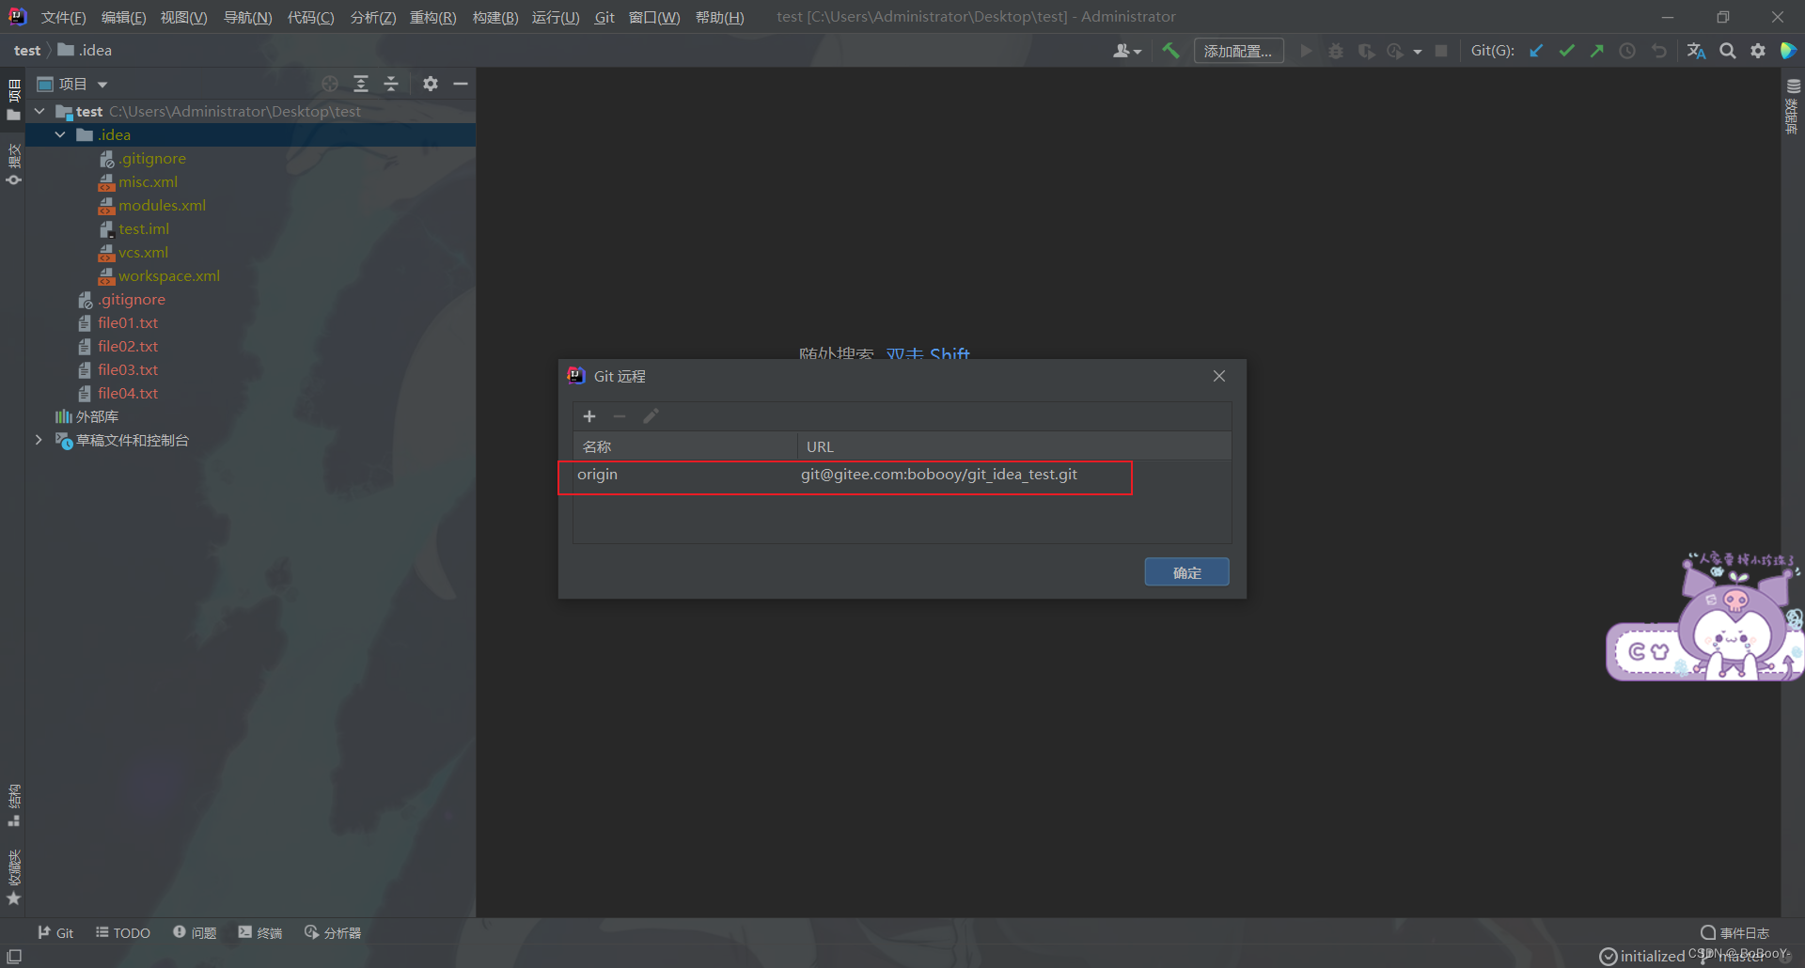The width and height of the screenshot is (1805, 968).
Task: Select file02.txt in project tree
Action: [x=128, y=346]
